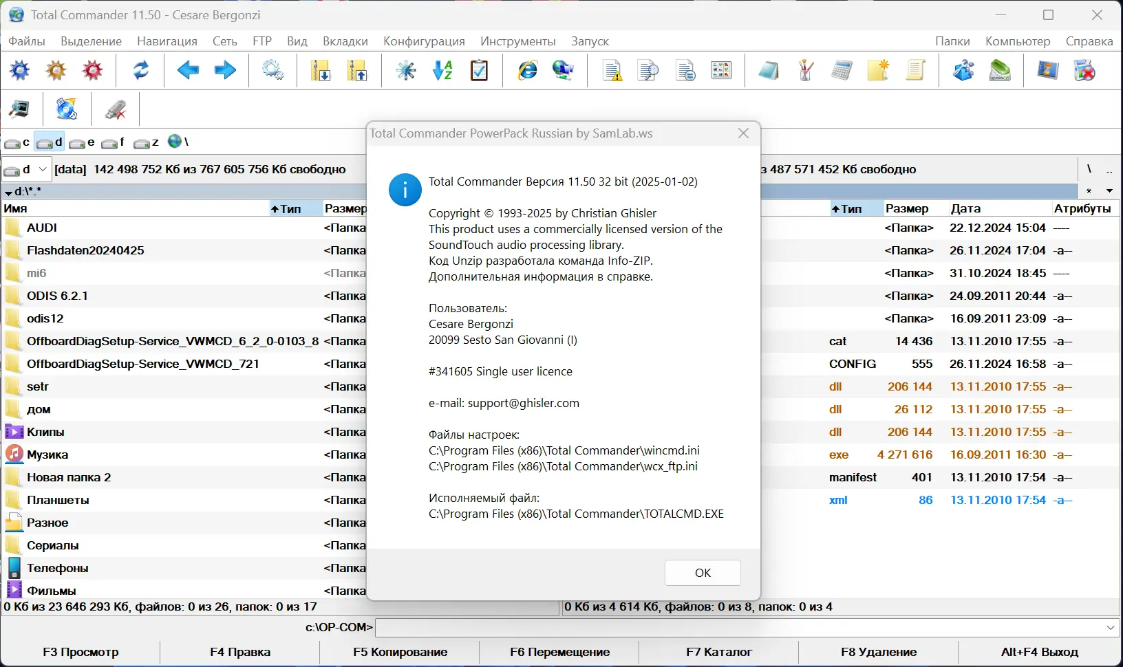
Task: Sort right panel by Дата column header
Action: pos(1000,208)
